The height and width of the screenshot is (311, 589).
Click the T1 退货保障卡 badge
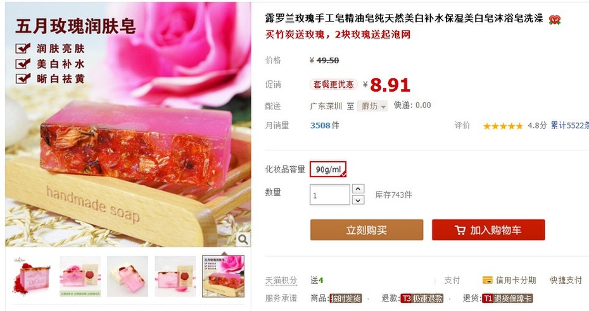(507, 298)
